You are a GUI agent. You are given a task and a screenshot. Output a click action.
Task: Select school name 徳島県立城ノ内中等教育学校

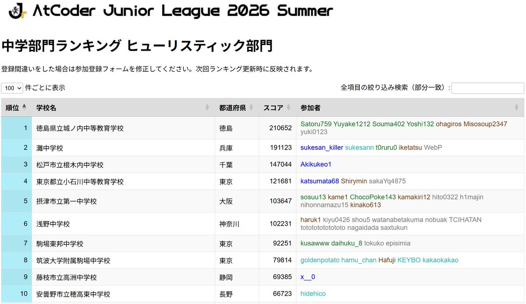pyautogui.click(x=80, y=128)
